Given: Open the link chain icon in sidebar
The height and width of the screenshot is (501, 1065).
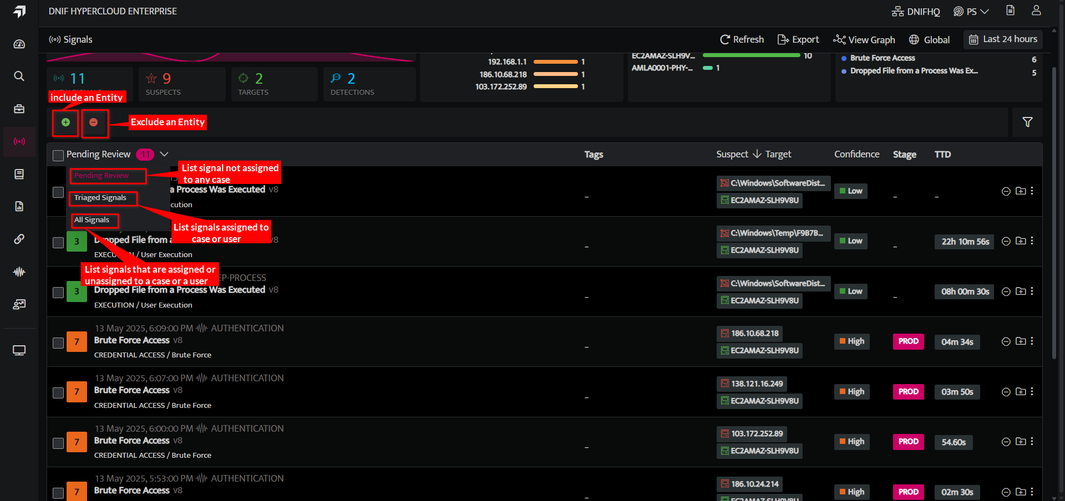Looking at the screenshot, I should point(19,239).
